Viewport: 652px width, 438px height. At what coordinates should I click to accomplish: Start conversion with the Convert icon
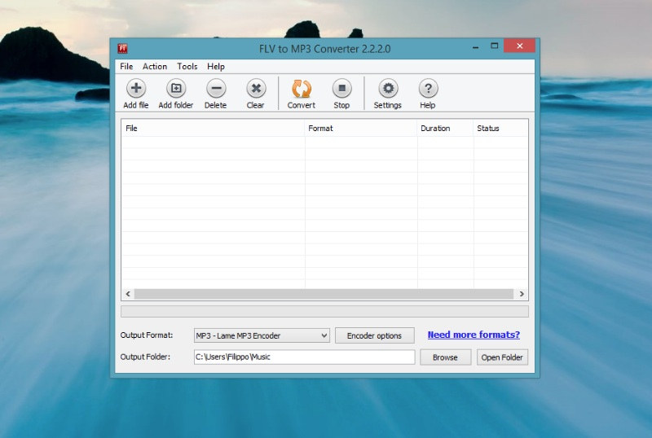click(302, 90)
